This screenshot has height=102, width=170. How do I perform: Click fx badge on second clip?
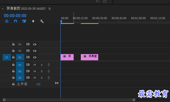point(85,56)
